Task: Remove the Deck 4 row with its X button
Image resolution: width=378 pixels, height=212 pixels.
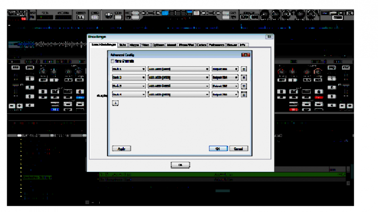Action: point(244,95)
